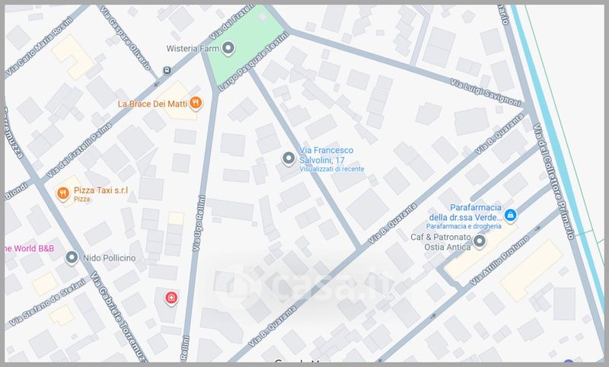Open the World B&B pink label
The image size is (609, 367).
pos(27,248)
